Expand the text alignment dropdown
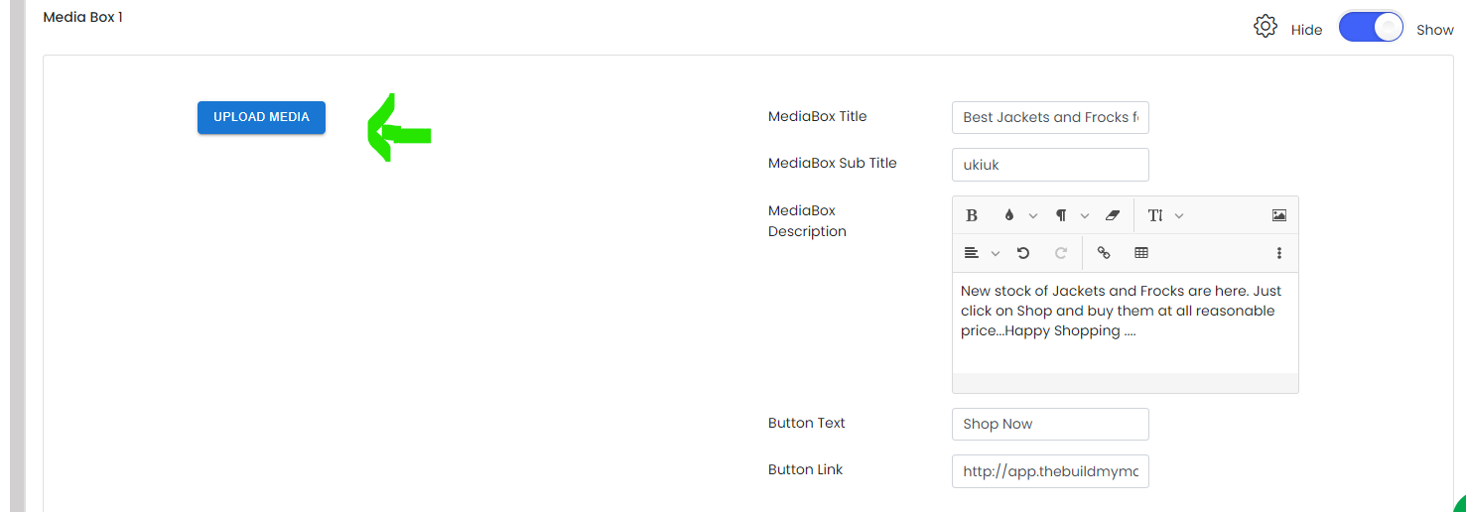Screen dimensions: 1466x512 pyautogui.click(x=981, y=253)
